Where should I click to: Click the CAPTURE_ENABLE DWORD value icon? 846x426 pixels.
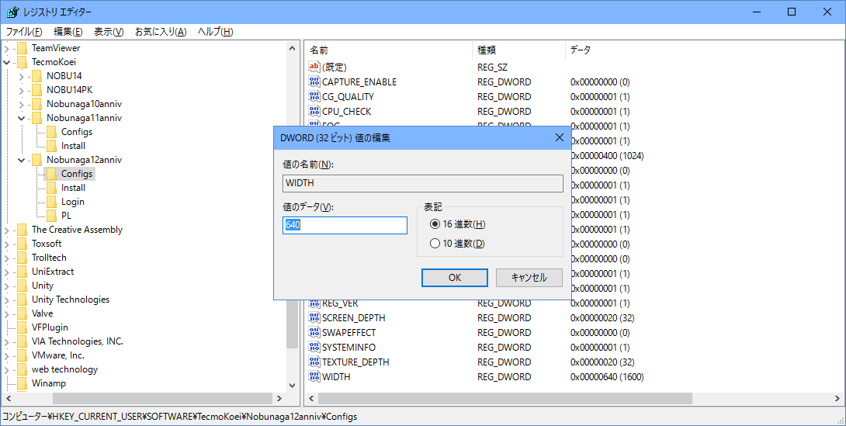314,82
